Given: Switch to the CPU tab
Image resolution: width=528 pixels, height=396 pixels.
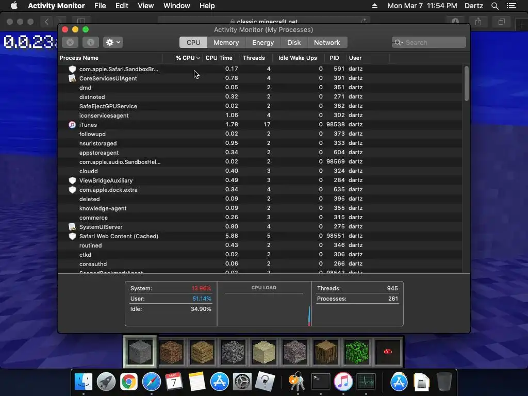Looking at the screenshot, I should [x=193, y=42].
